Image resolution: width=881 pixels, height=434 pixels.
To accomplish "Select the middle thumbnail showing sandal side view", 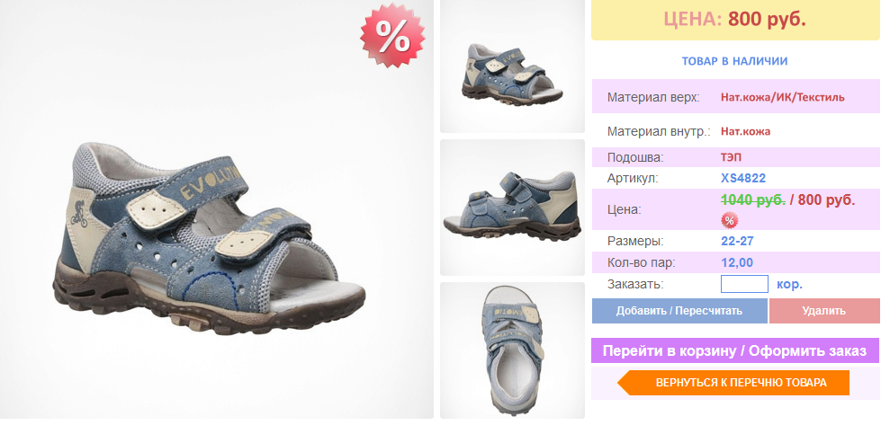I will (512, 208).
